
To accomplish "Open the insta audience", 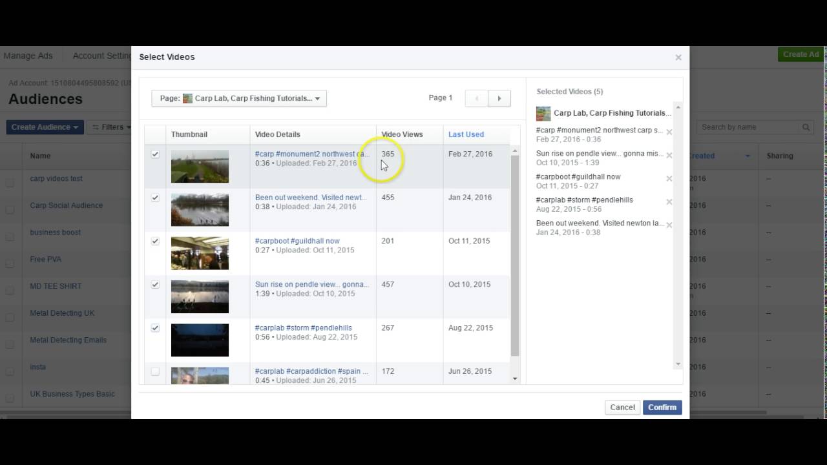I will click(x=37, y=367).
